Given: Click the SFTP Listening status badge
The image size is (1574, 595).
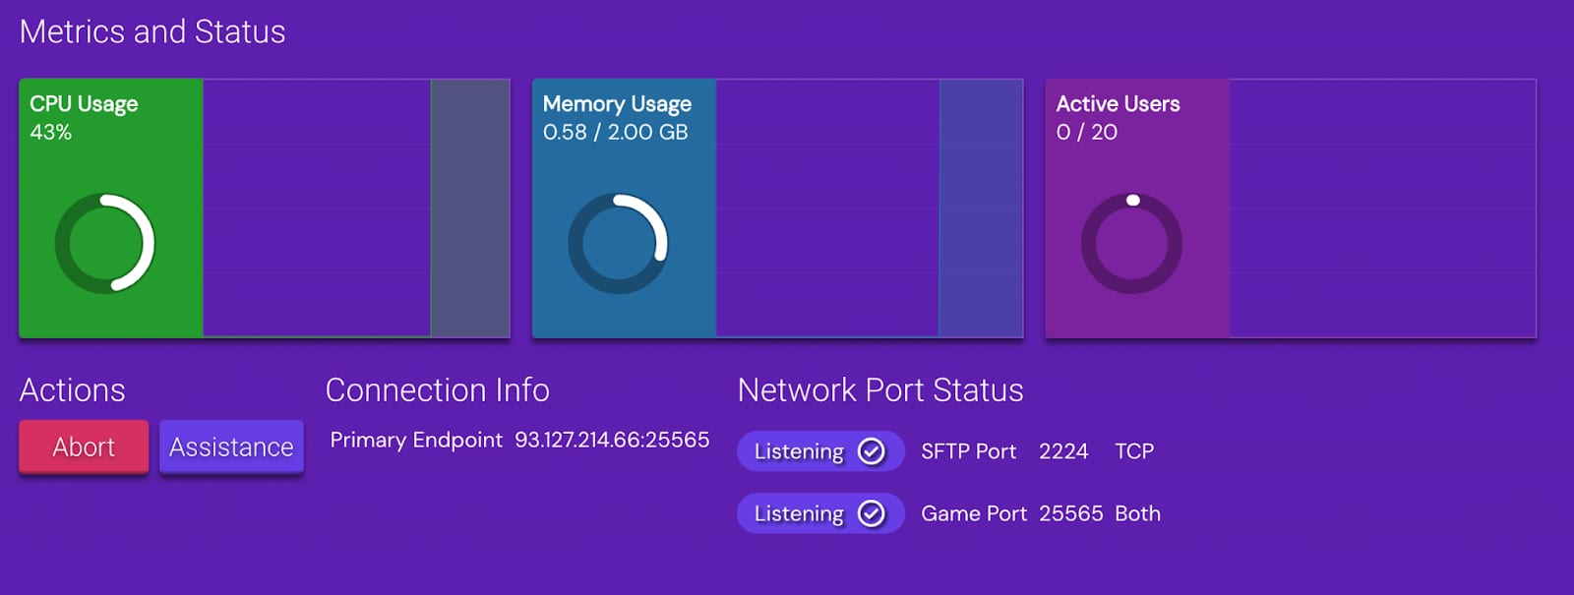Looking at the screenshot, I should click(x=799, y=451).
